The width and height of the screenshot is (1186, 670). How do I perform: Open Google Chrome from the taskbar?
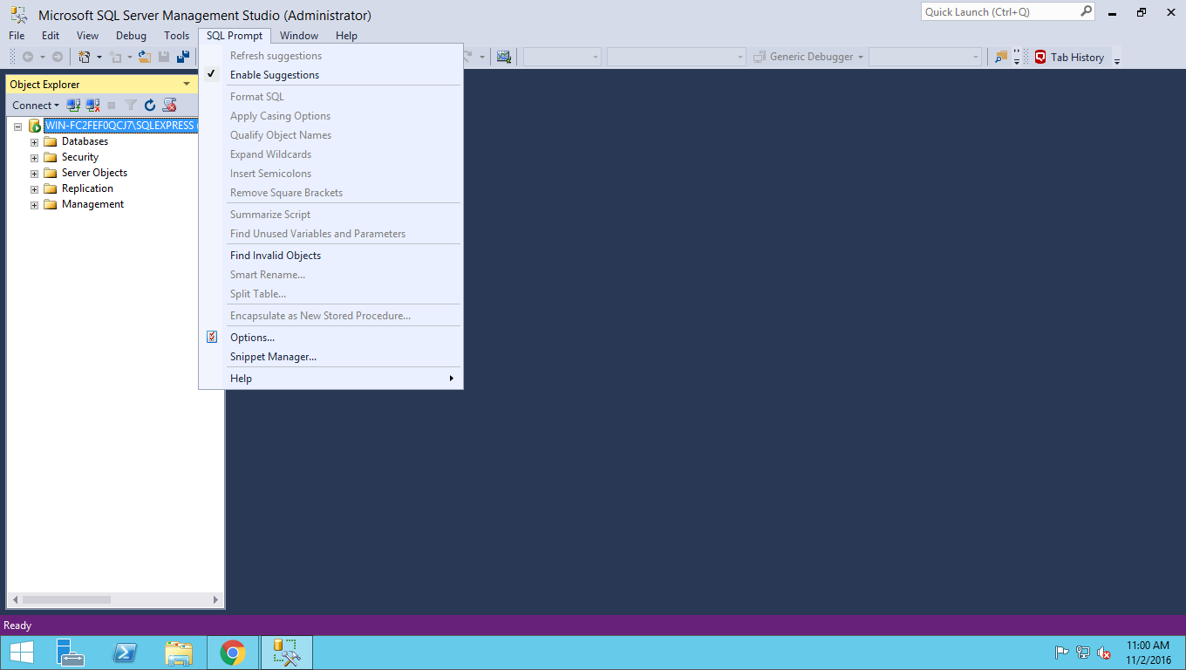232,653
